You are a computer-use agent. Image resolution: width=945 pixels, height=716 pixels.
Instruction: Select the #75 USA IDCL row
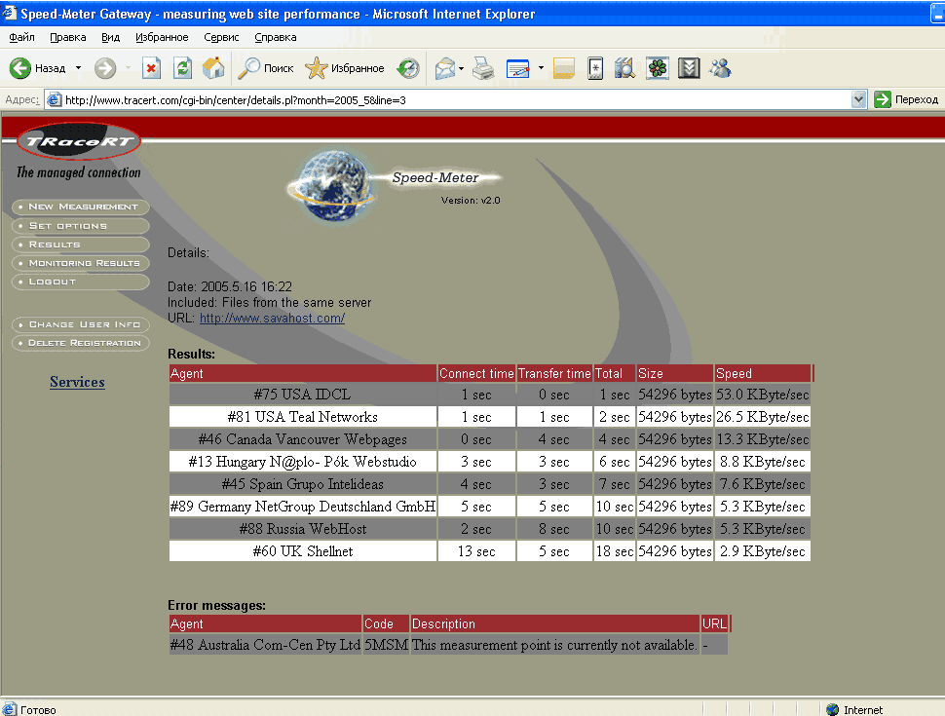(489, 395)
